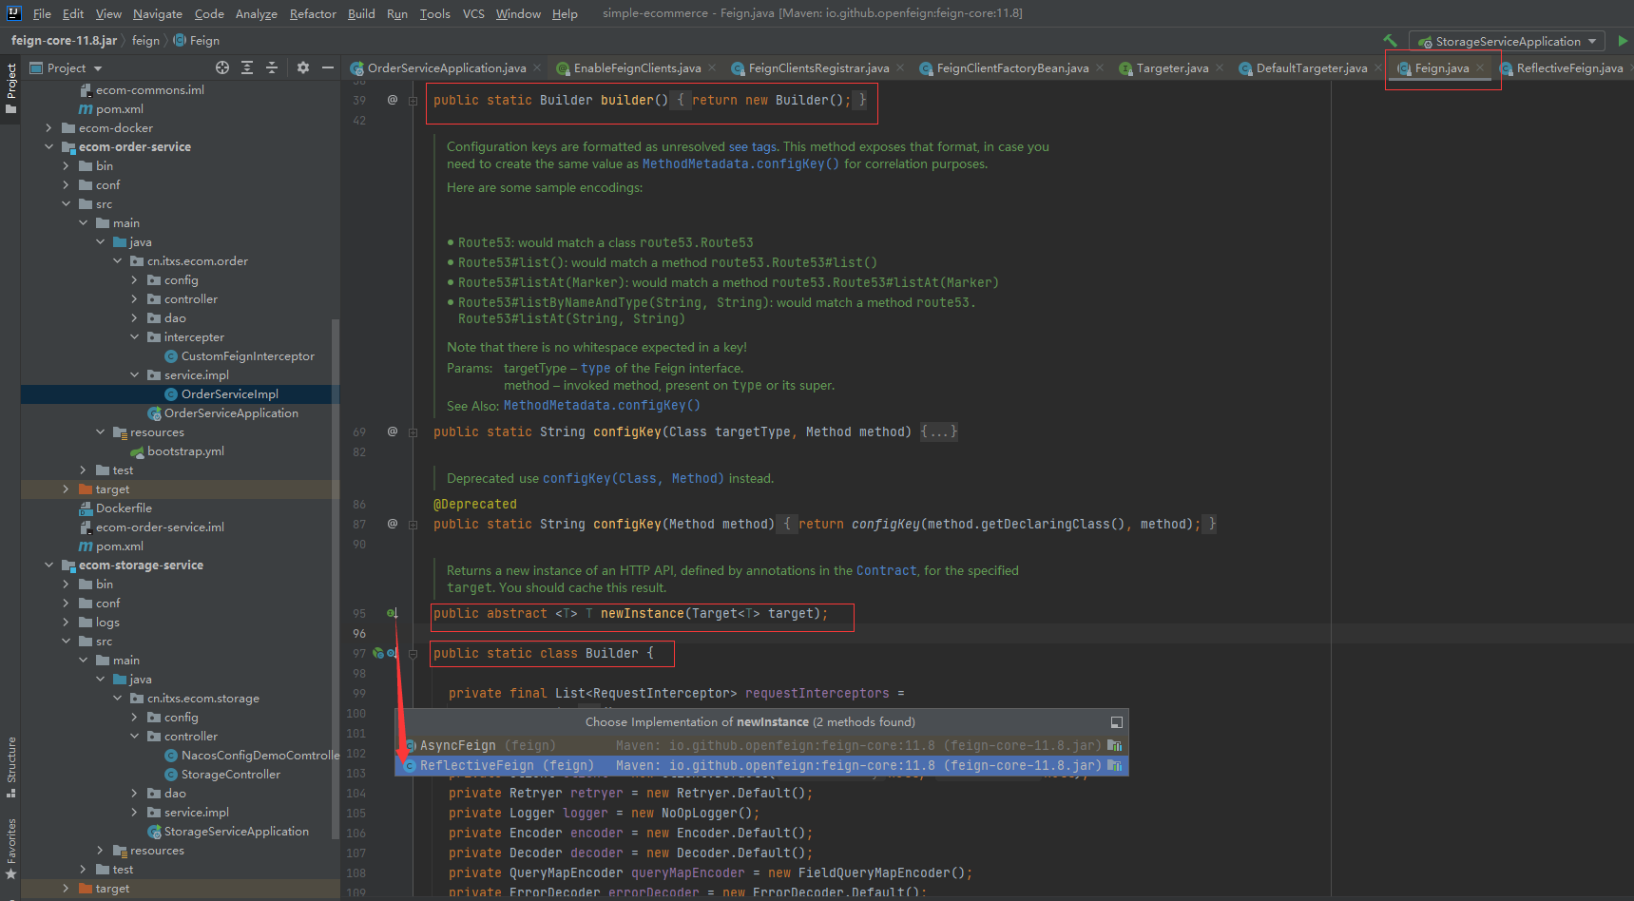
Task: Open the VCS menu
Action: (473, 13)
